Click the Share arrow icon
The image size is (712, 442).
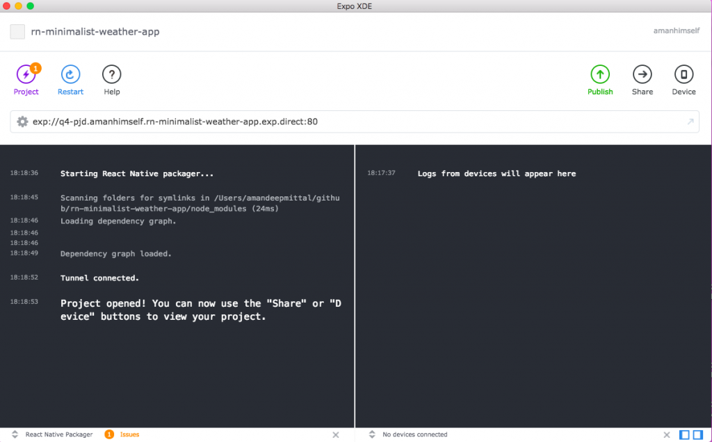click(642, 75)
